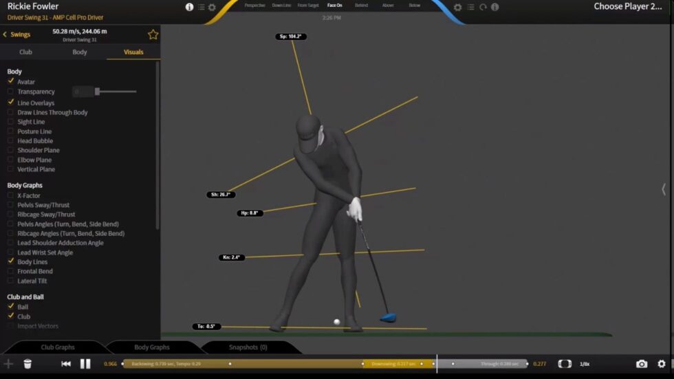
Task: Switch to Above camera view
Action: (x=388, y=6)
